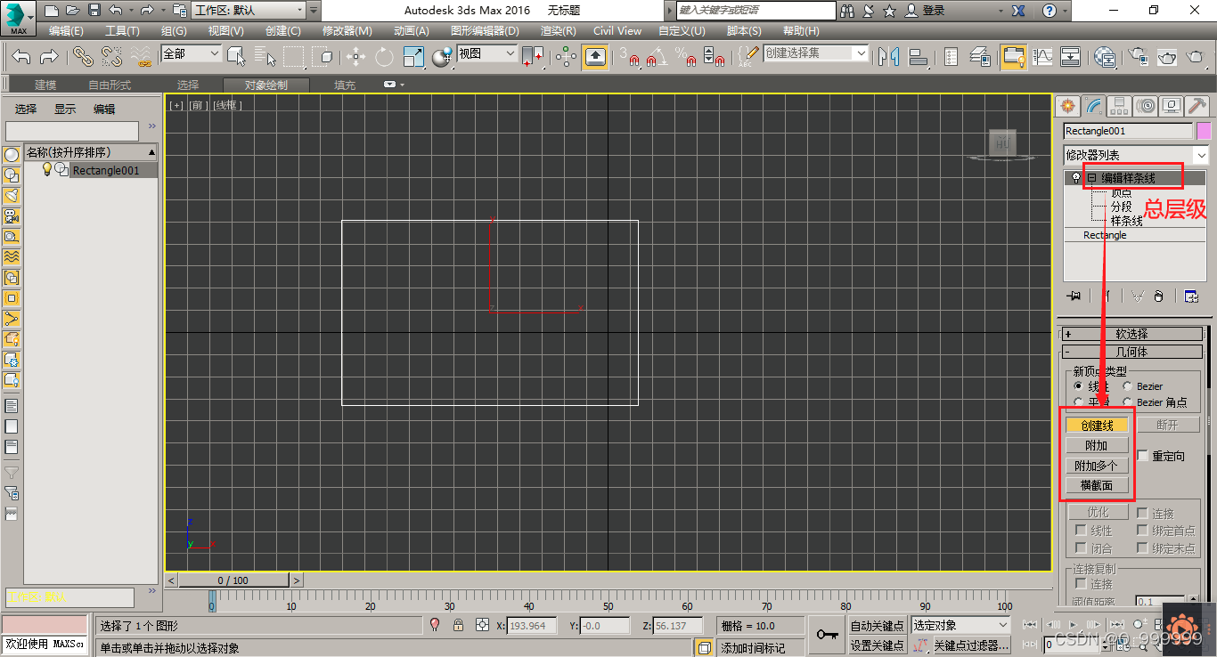Open a file with the folder icon
This screenshot has height=657, width=1217.
(72, 11)
